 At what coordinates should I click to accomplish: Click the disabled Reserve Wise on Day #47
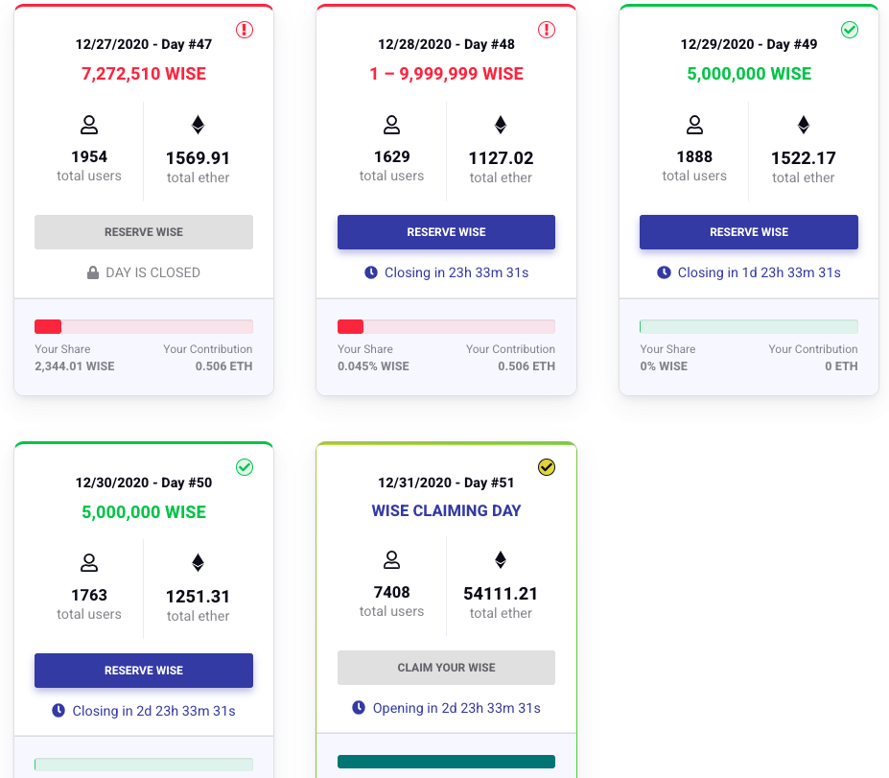click(144, 232)
